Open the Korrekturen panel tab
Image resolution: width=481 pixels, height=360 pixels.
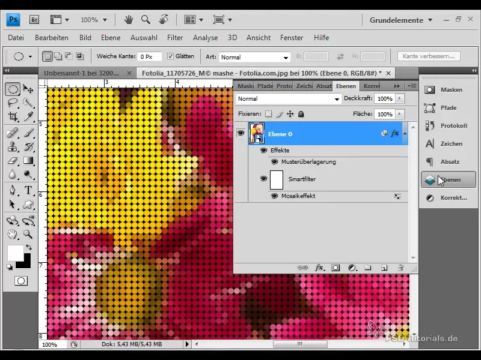pyautogui.click(x=371, y=86)
